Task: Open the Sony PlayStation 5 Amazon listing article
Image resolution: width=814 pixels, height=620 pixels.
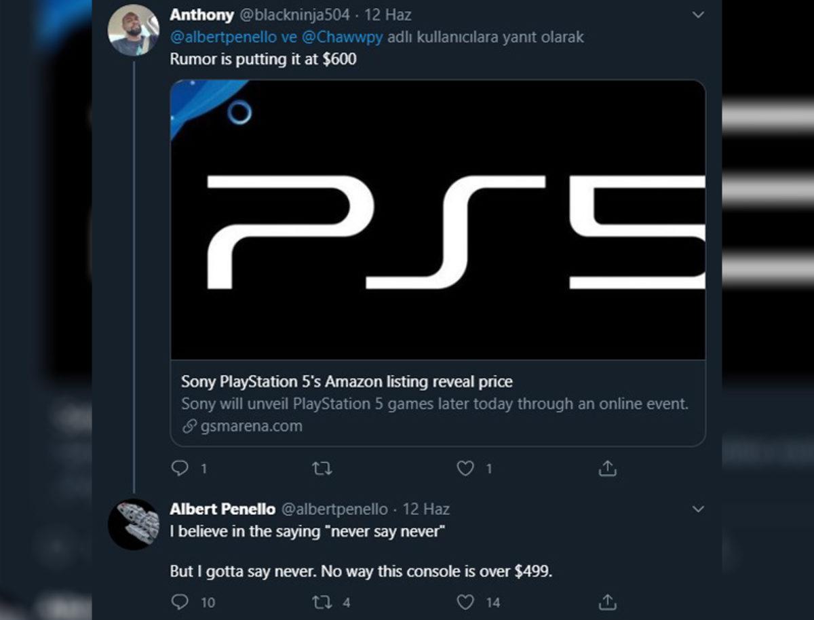Action: pos(339,381)
